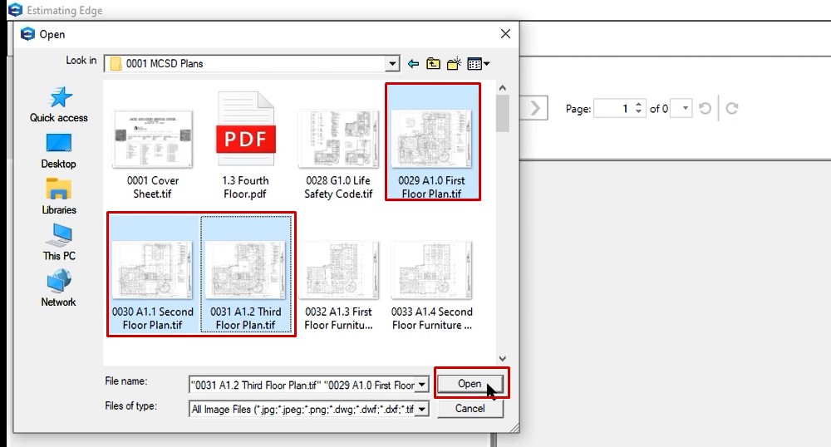Screen dimensions: 831x447
Task: Select This PC in sidebar
Action: point(59,243)
